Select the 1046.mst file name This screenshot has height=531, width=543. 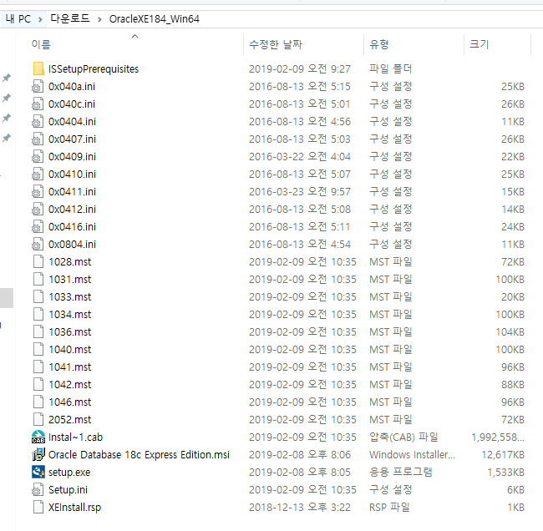[70, 402]
